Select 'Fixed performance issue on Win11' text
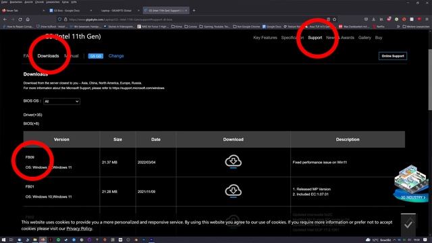432x243 pixels. (x=319, y=162)
